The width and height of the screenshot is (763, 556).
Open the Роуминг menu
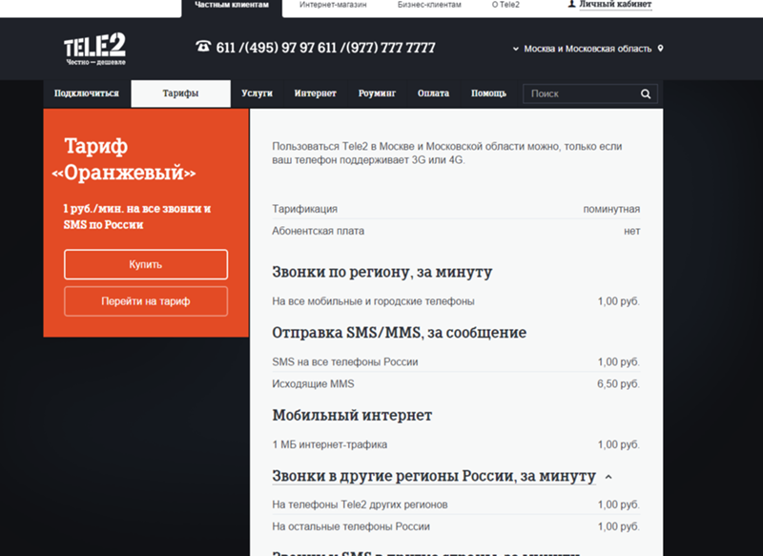pyautogui.click(x=377, y=93)
